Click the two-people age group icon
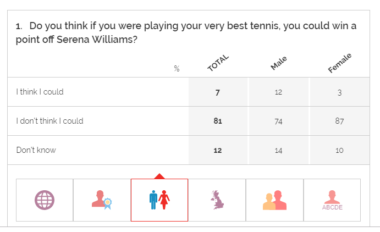The width and height of the screenshot is (380, 232). 274,200
